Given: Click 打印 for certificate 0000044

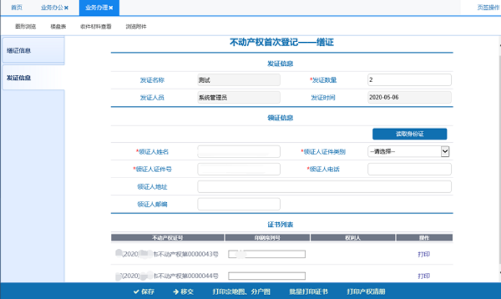Looking at the screenshot, I should pyautogui.click(x=424, y=276).
